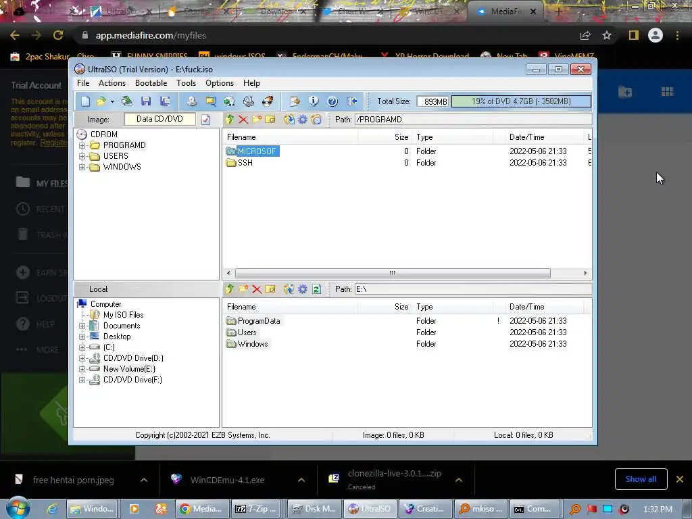Screen dimensions: 692x519
Task: Expand the USERS folder in image tree
Action: [x=82, y=156]
